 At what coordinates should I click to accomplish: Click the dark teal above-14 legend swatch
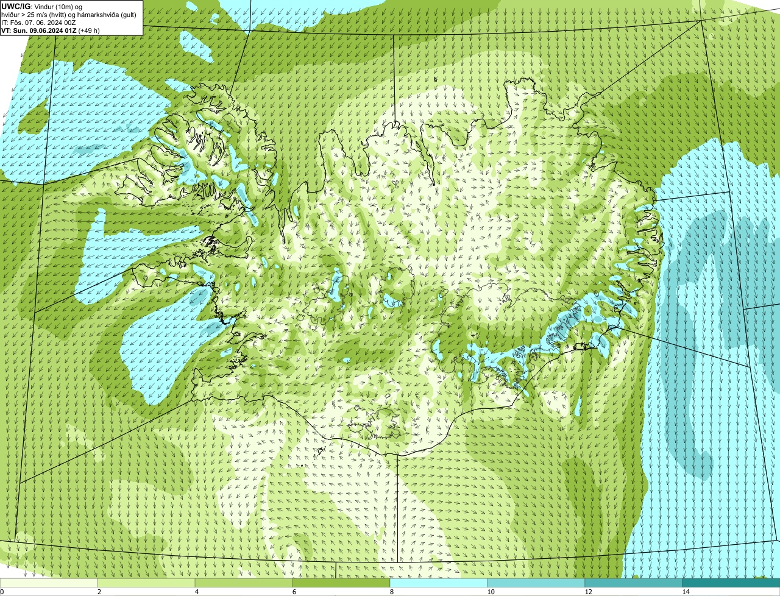[x=731, y=583]
